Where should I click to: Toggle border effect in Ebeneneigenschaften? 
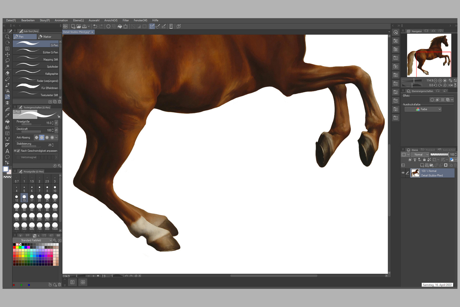click(432, 100)
